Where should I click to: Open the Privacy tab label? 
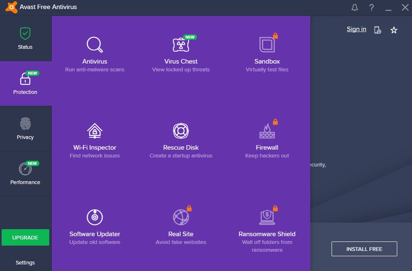25,137
